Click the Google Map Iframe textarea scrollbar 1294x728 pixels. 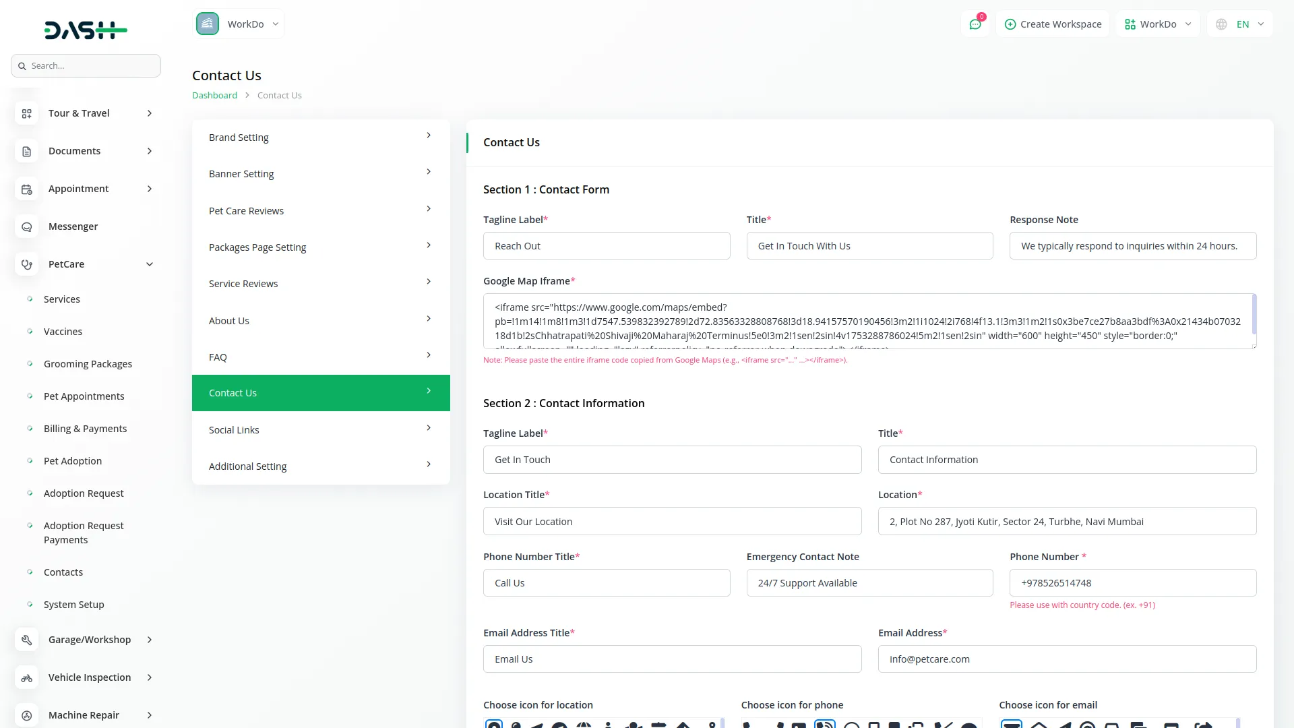1254,314
